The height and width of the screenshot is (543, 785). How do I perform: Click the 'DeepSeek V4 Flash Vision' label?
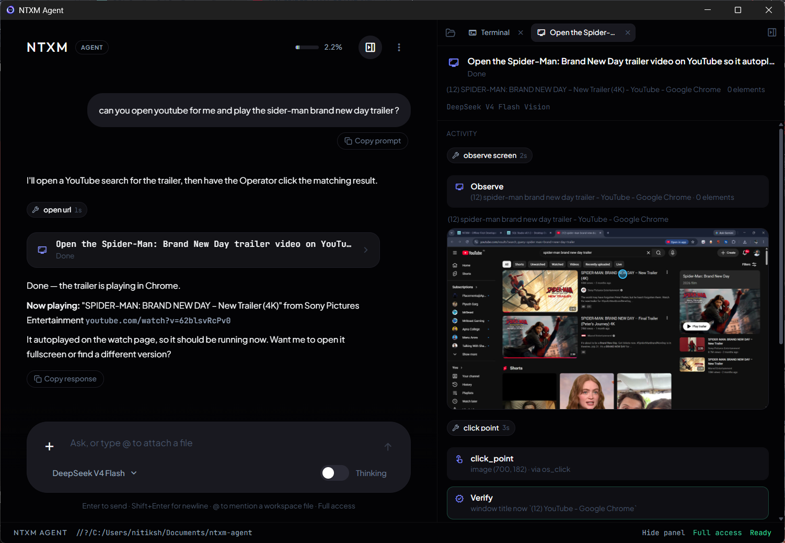point(498,107)
